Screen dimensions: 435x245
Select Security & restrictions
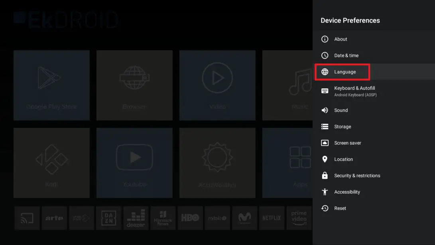pos(357,176)
